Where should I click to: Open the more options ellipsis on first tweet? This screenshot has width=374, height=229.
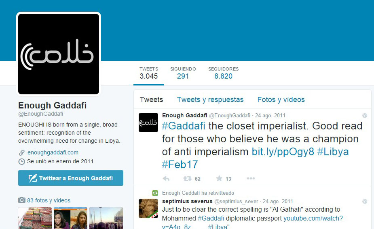(251, 178)
